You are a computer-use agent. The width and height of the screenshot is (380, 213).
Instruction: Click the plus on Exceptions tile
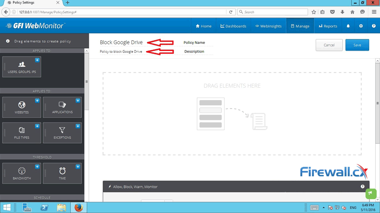78,126
